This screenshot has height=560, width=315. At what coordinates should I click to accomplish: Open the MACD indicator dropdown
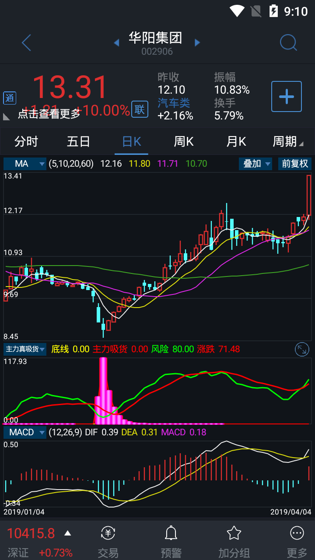pyautogui.click(x=25, y=432)
